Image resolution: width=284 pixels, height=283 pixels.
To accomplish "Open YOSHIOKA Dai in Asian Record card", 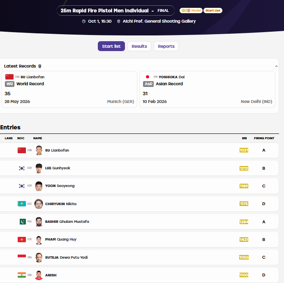I will (x=171, y=77).
